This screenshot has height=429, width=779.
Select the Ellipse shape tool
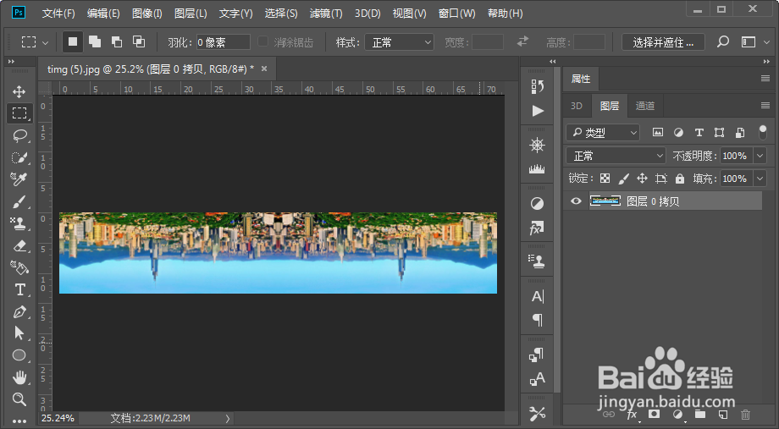[x=19, y=355]
